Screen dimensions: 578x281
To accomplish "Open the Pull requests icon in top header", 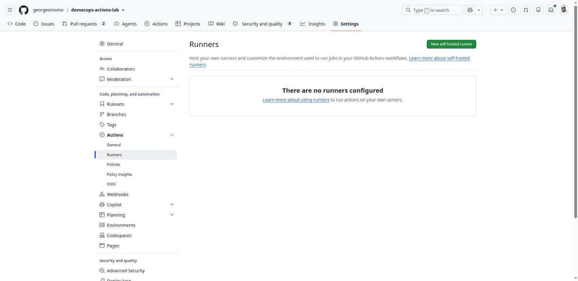I will pyautogui.click(x=526, y=10).
